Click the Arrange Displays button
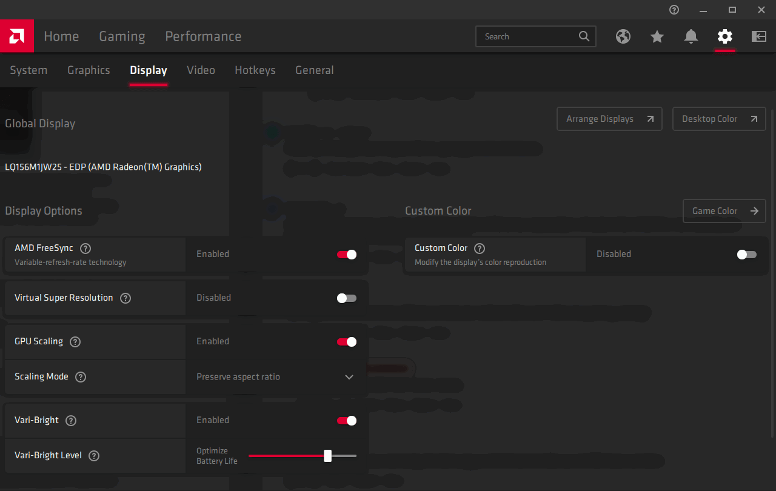 (609, 119)
